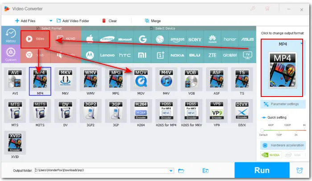Expand the output folder path dropdown
This screenshot has width=312, height=181.
(171, 171)
